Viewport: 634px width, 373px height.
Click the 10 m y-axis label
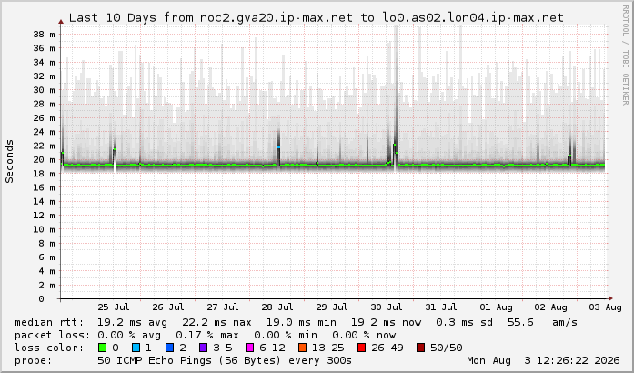[44, 229]
